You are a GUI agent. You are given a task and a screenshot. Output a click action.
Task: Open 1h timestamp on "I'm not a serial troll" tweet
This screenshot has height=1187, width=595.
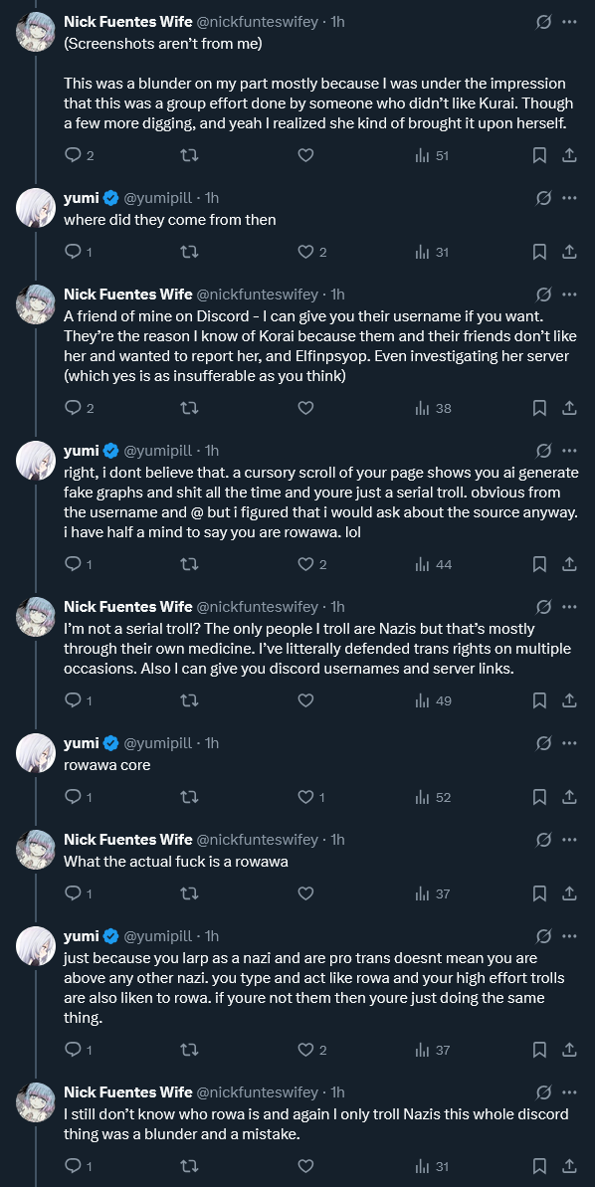pos(337,606)
